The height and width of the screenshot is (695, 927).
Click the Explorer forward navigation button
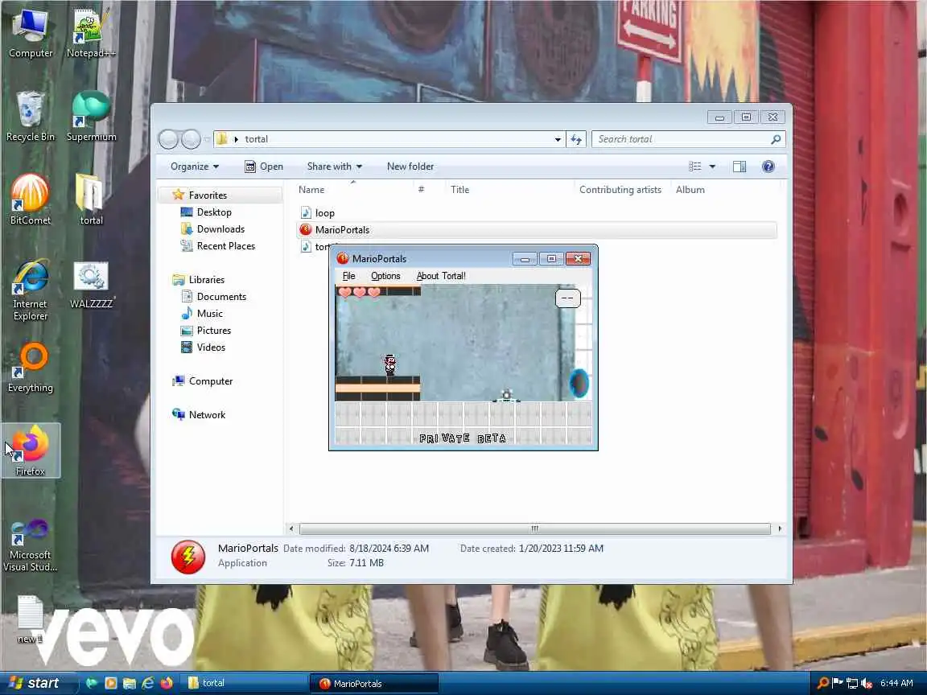[191, 139]
